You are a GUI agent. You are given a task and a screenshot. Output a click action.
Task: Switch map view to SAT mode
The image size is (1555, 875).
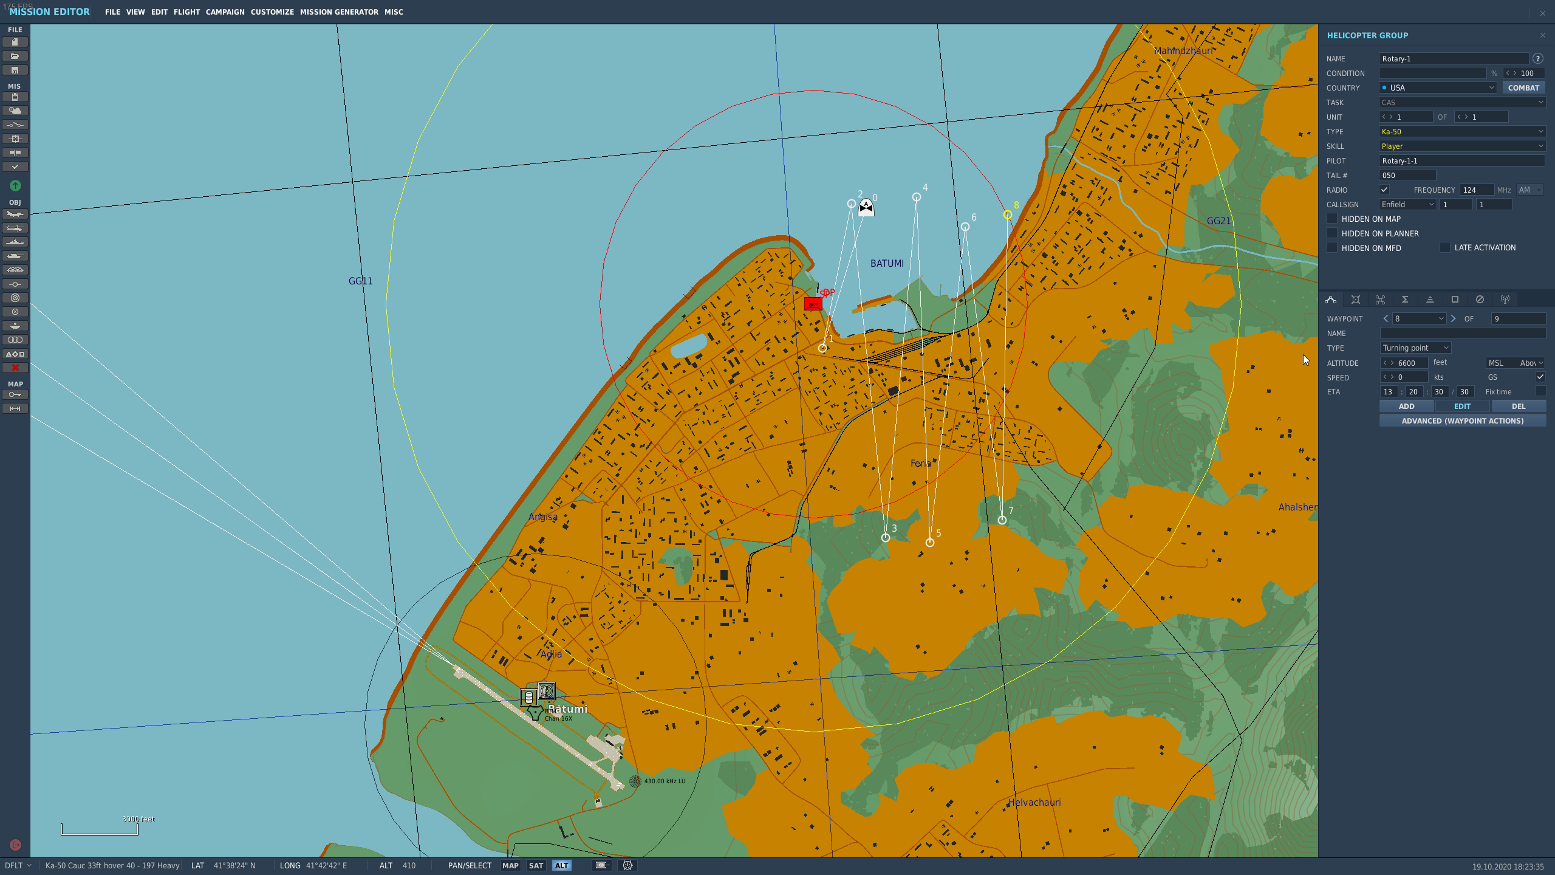pyautogui.click(x=536, y=865)
